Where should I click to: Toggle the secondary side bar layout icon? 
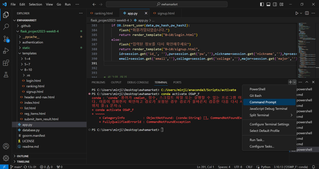(x=275, y=4)
